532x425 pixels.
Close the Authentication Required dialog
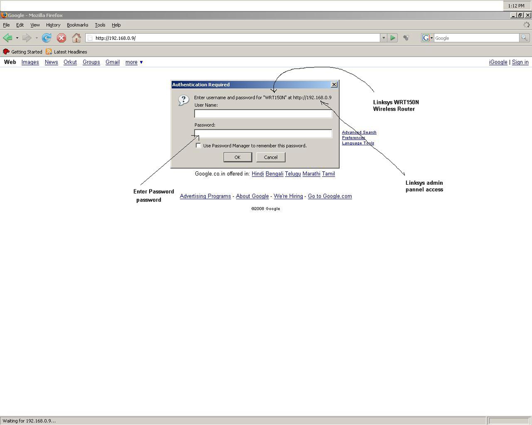[x=334, y=85]
